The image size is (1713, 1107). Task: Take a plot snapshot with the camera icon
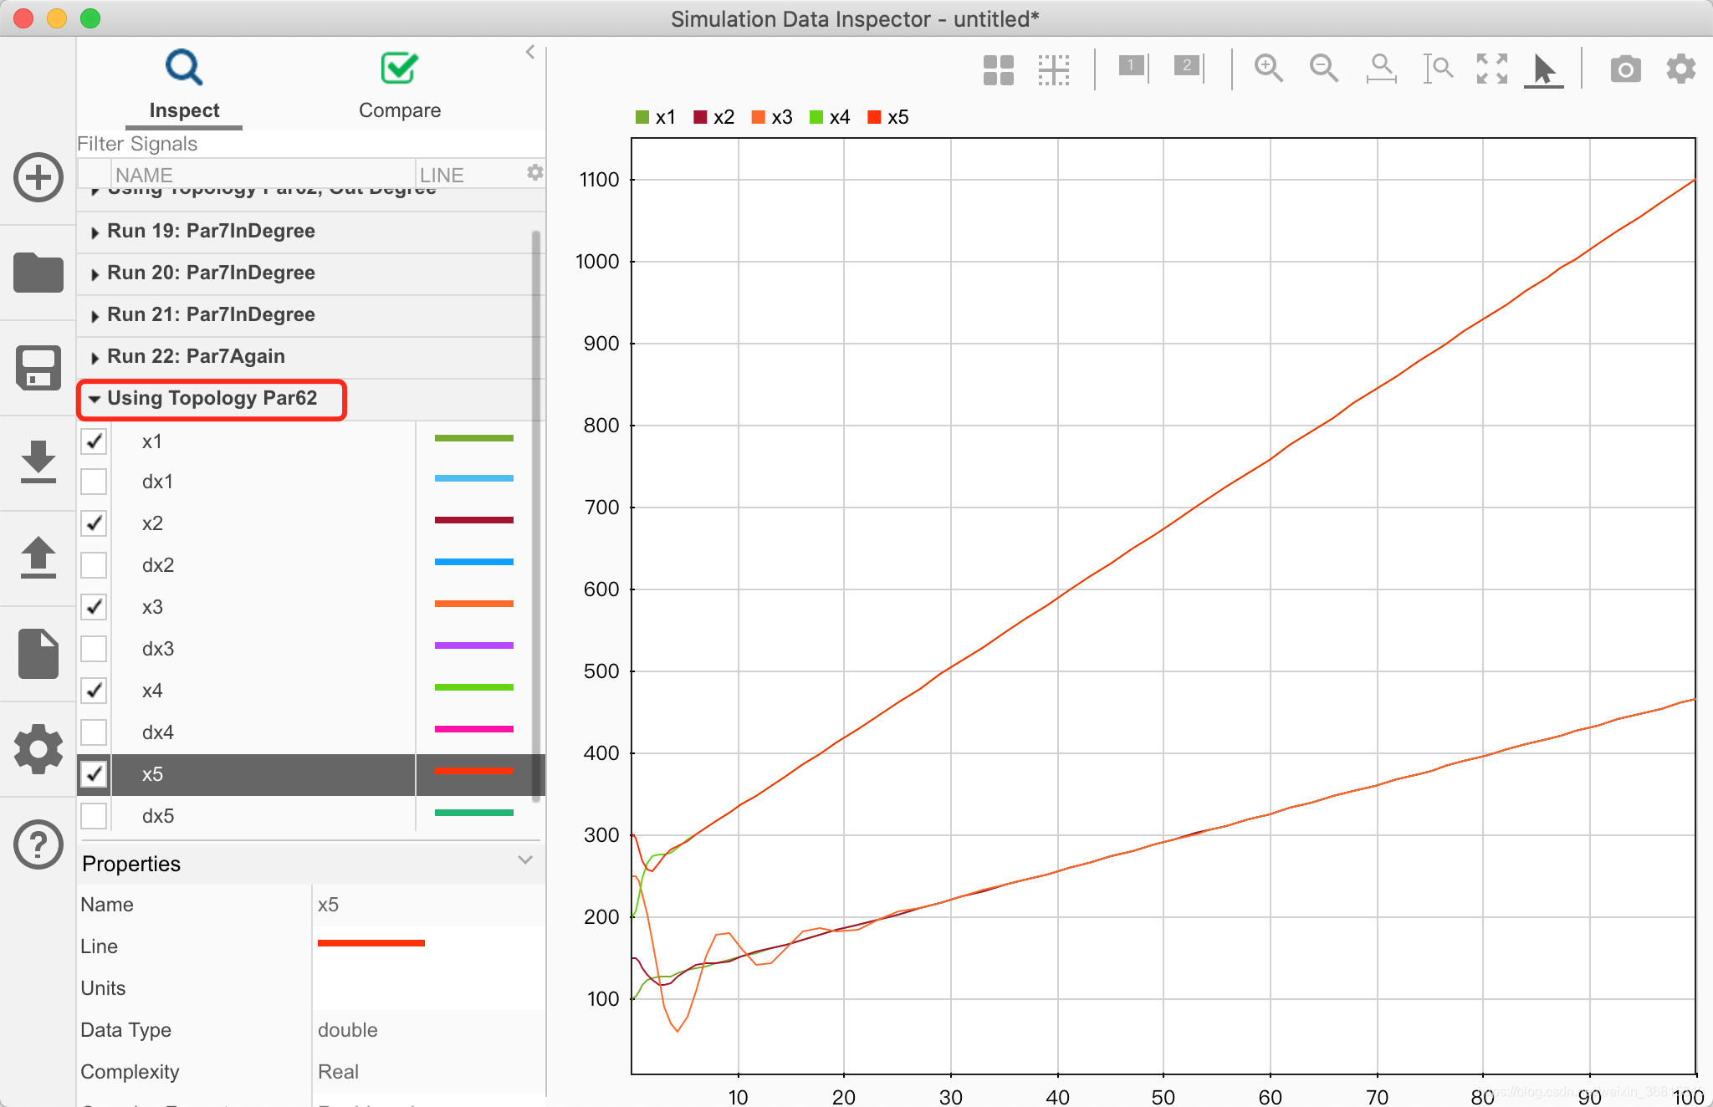point(1625,69)
